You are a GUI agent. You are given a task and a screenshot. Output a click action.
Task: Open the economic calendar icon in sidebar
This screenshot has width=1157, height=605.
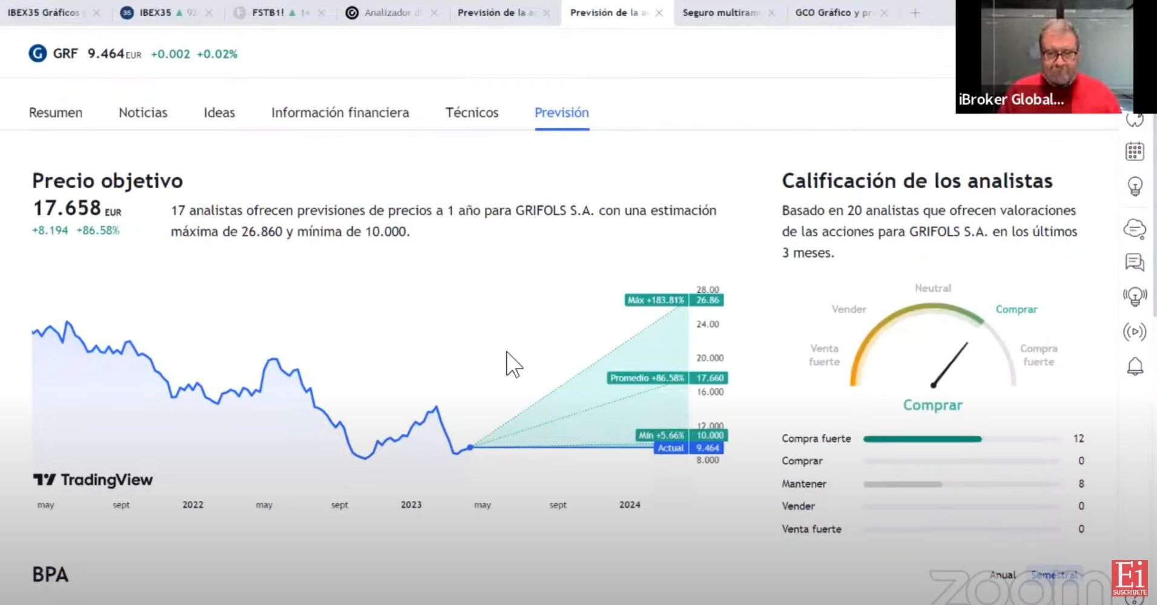(1135, 151)
